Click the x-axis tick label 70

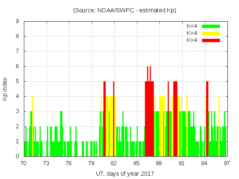[x=24, y=163]
